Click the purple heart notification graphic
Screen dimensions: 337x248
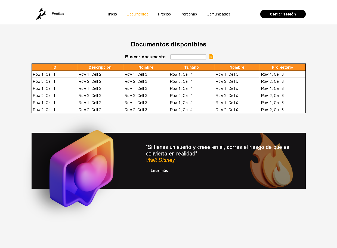(81, 168)
